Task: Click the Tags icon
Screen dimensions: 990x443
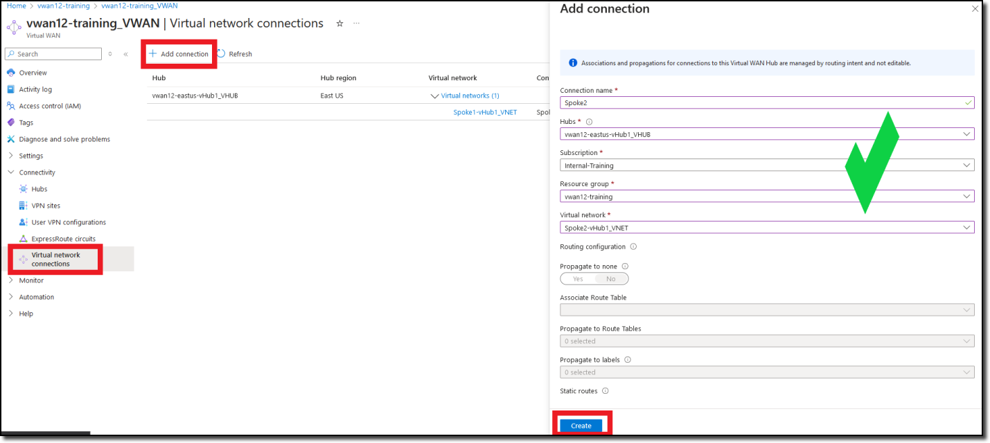Action: point(11,123)
